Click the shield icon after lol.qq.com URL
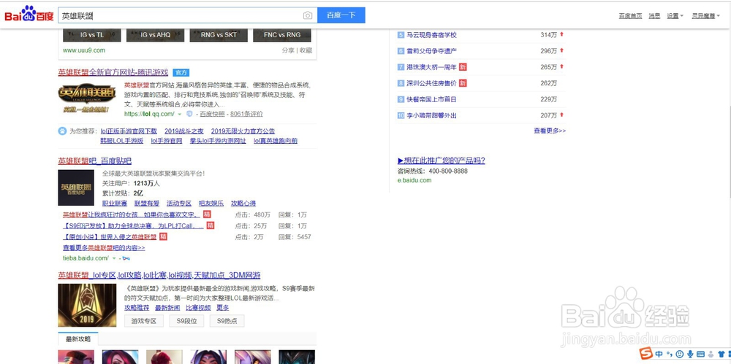731x364 pixels. 189,114
